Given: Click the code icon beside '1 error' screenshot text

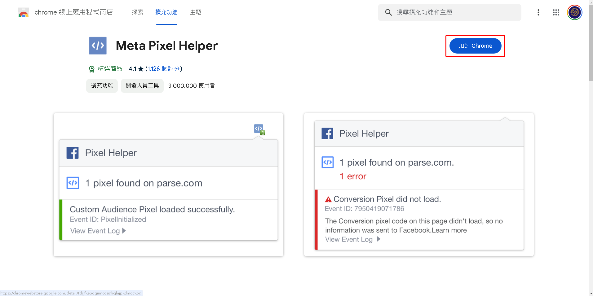Looking at the screenshot, I should tap(328, 162).
